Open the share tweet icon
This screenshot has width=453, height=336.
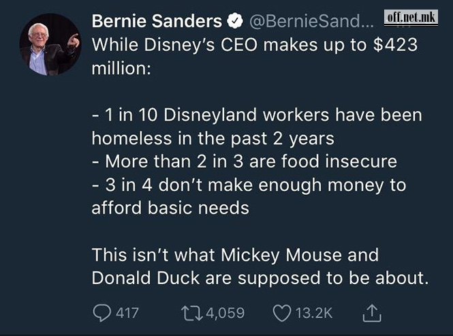371,313
